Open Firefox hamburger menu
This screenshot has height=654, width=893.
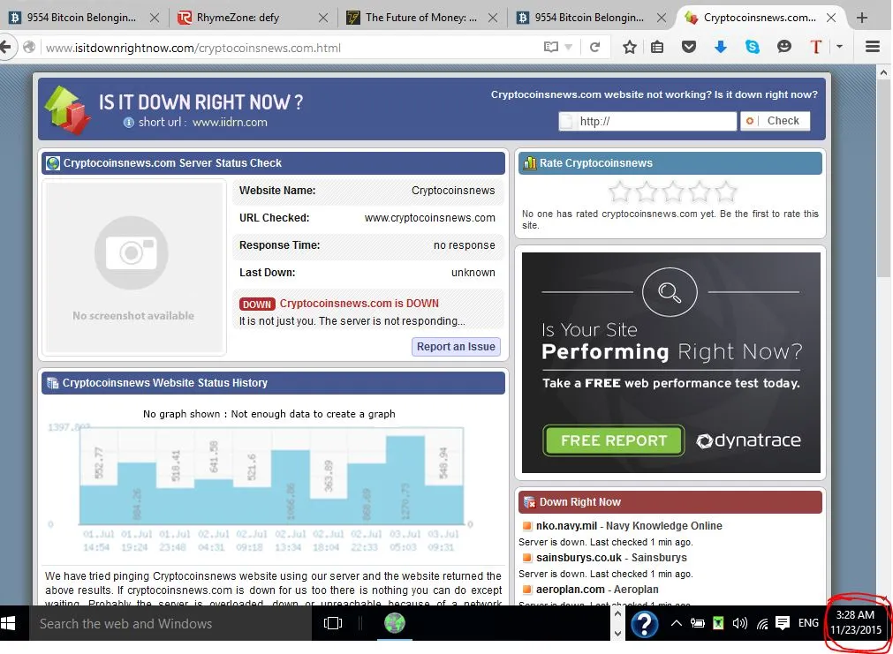coord(873,48)
